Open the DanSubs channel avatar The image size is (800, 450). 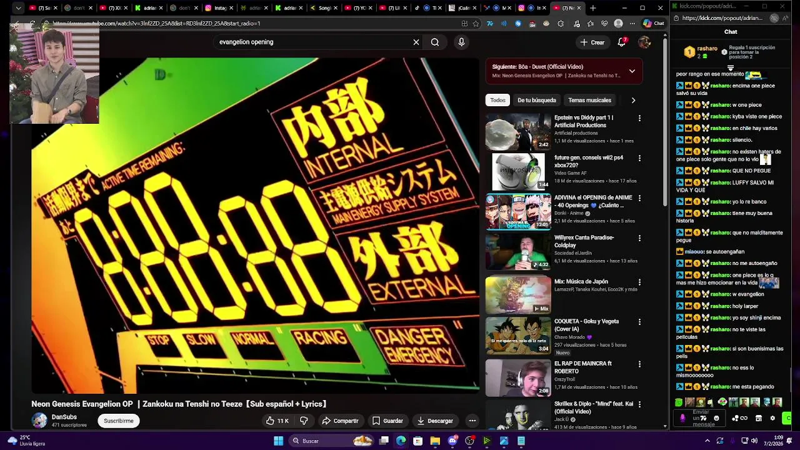pos(39,421)
